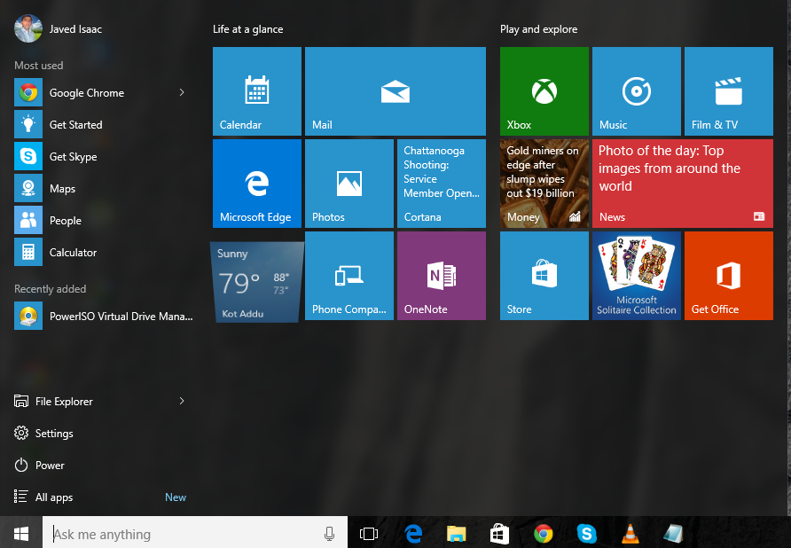This screenshot has width=791, height=548.
Task: Open File Explorer folder on taskbar
Action: pyautogui.click(x=456, y=533)
